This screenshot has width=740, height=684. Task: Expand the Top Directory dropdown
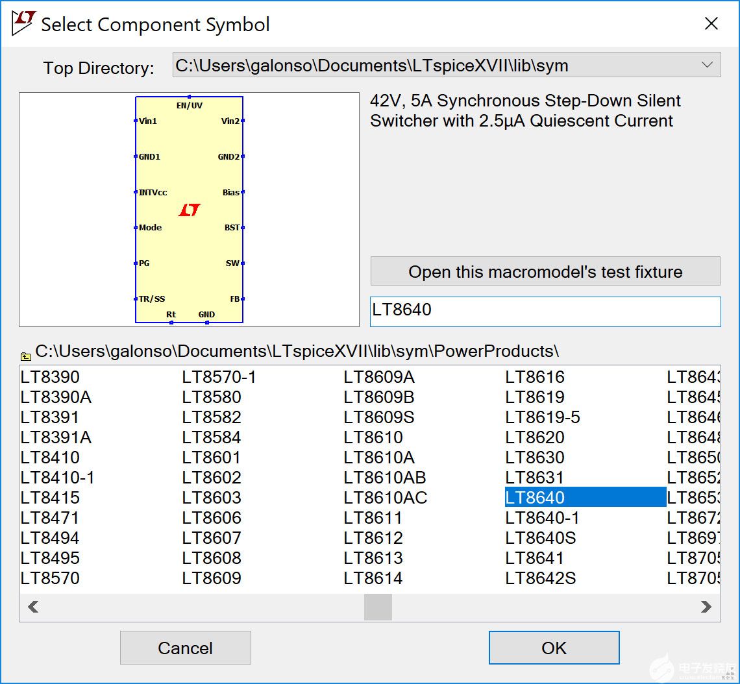706,65
